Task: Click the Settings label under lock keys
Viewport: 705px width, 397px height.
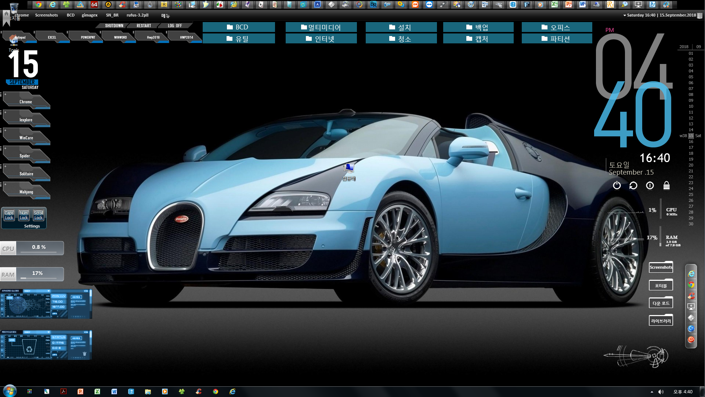Action: 32,226
